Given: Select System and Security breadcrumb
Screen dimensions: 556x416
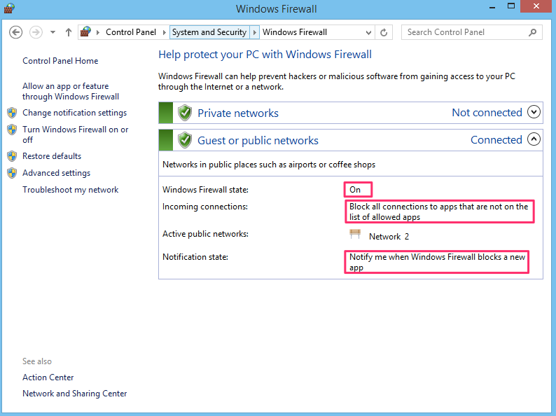Looking at the screenshot, I should click(209, 32).
